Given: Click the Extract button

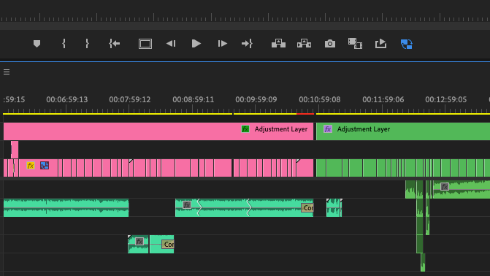Looking at the screenshot, I should (304, 44).
